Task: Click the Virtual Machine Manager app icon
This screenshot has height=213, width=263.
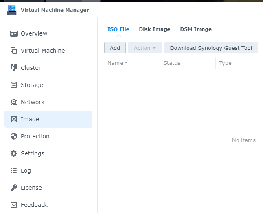Action: coord(12,10)
